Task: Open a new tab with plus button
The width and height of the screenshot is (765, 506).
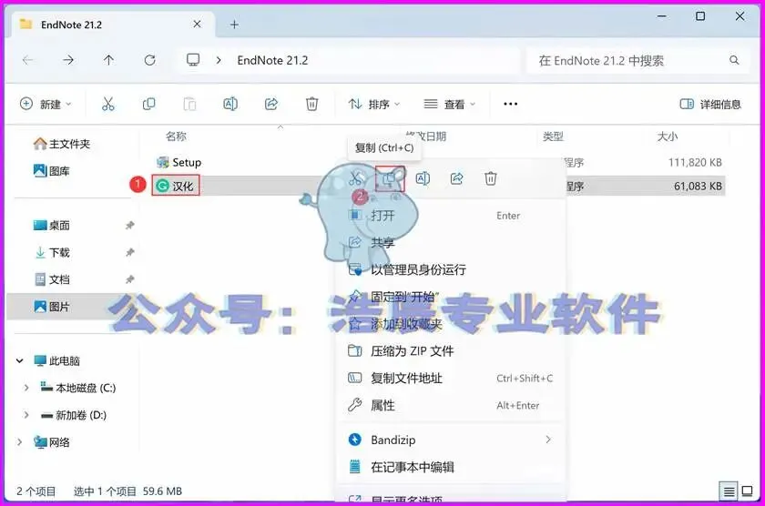Action: coord(235,25)
